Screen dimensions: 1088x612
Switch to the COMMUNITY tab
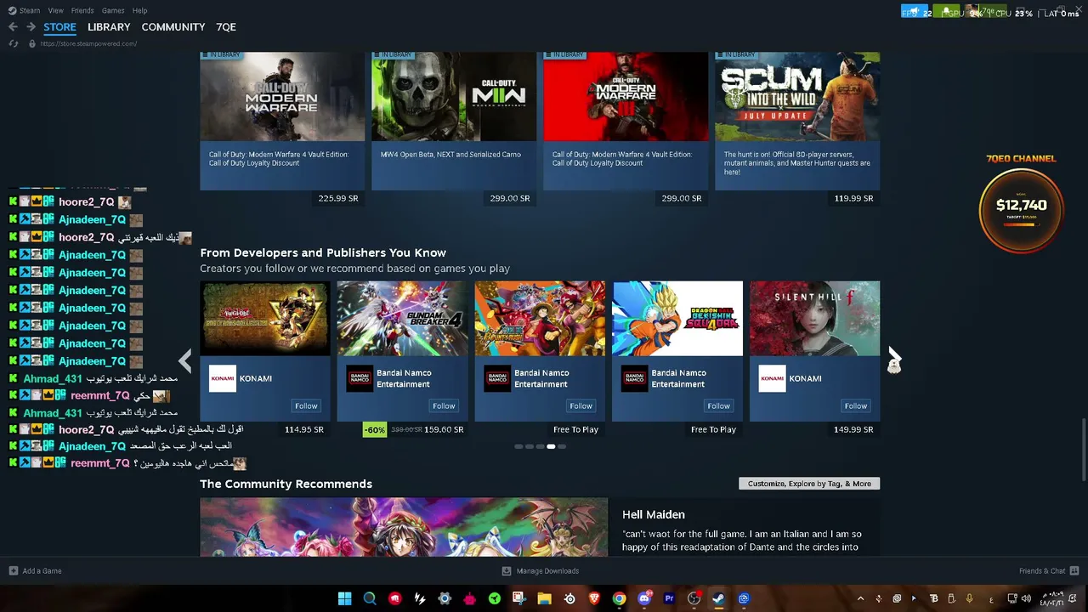coord(173,27)
